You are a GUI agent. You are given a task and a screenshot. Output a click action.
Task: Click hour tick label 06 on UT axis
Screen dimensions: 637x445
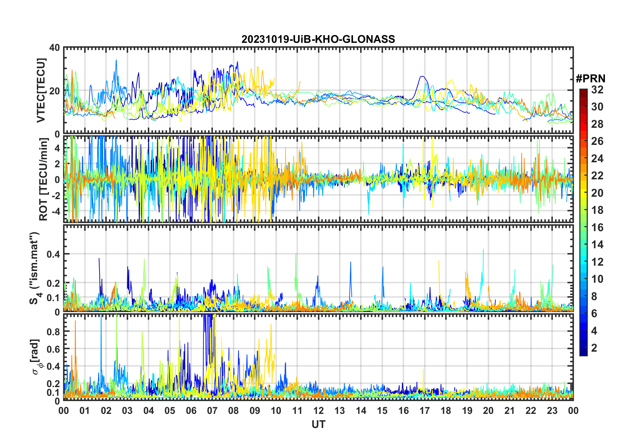click(191, 411)
